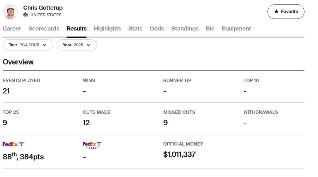Open the Stats tab
318x177 pixels.
click(x=135, y=29)
